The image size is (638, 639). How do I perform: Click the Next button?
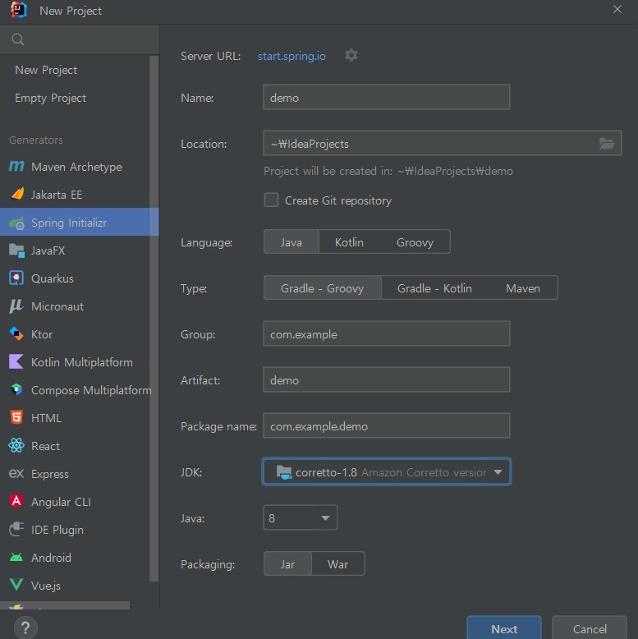pyautogui.click(x=504, y=628)
